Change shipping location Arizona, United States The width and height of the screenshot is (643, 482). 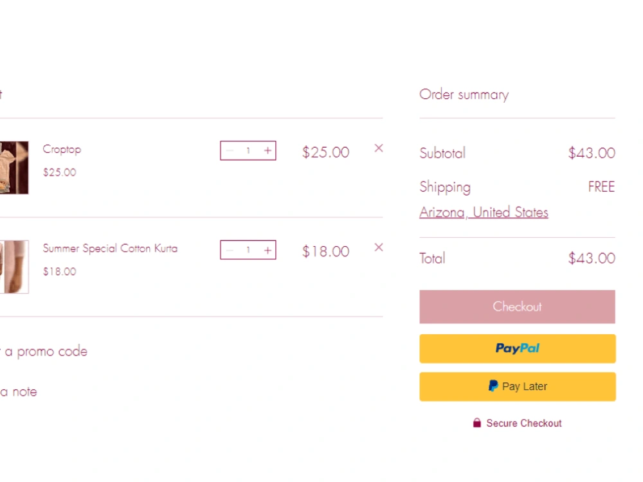pos(484,212)
